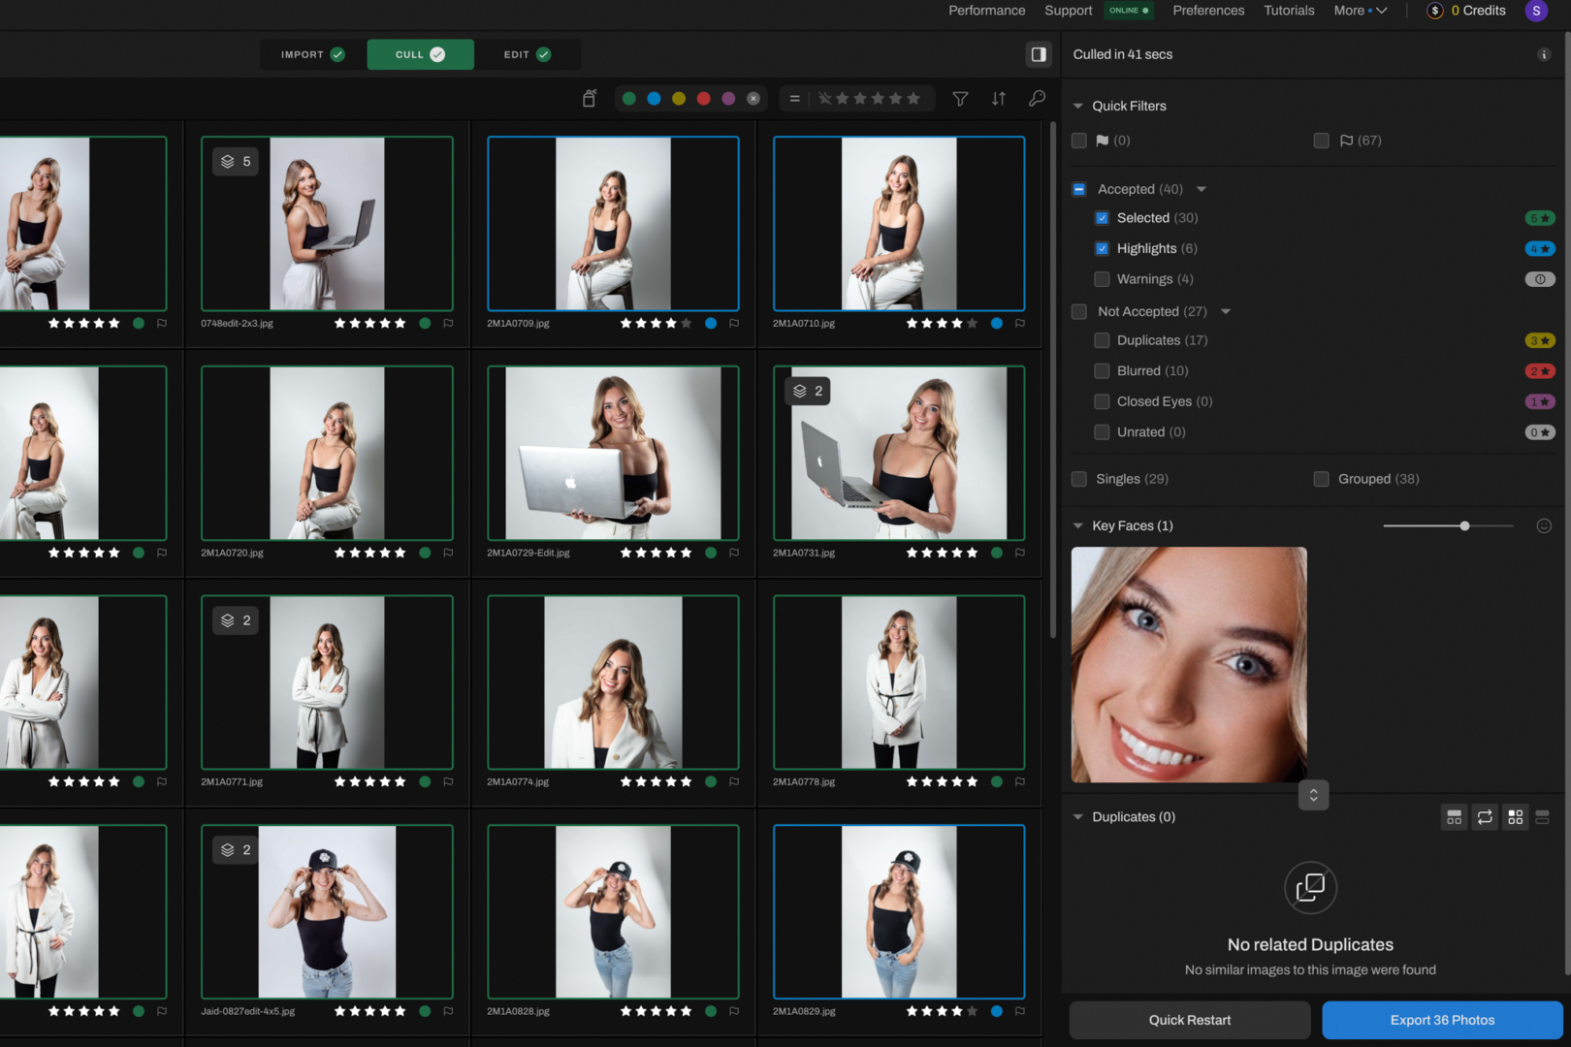1571x1047 pixels.
Task: Select the blue color label filter
Action: tap(654, 98)
